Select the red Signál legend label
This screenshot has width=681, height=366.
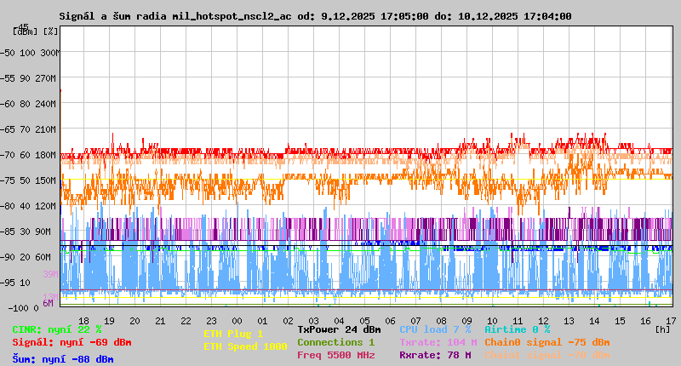click(x=72, y=342)
